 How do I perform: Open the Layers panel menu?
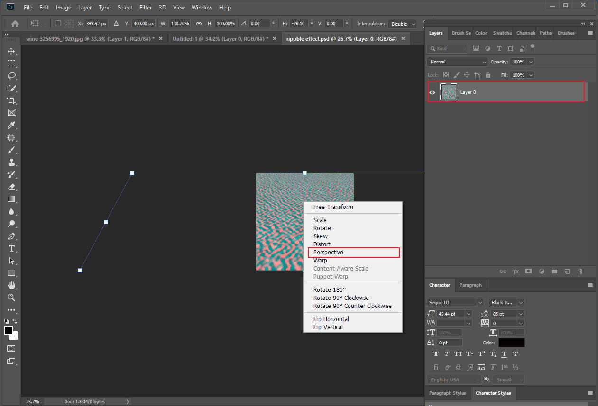pos(589,33)
